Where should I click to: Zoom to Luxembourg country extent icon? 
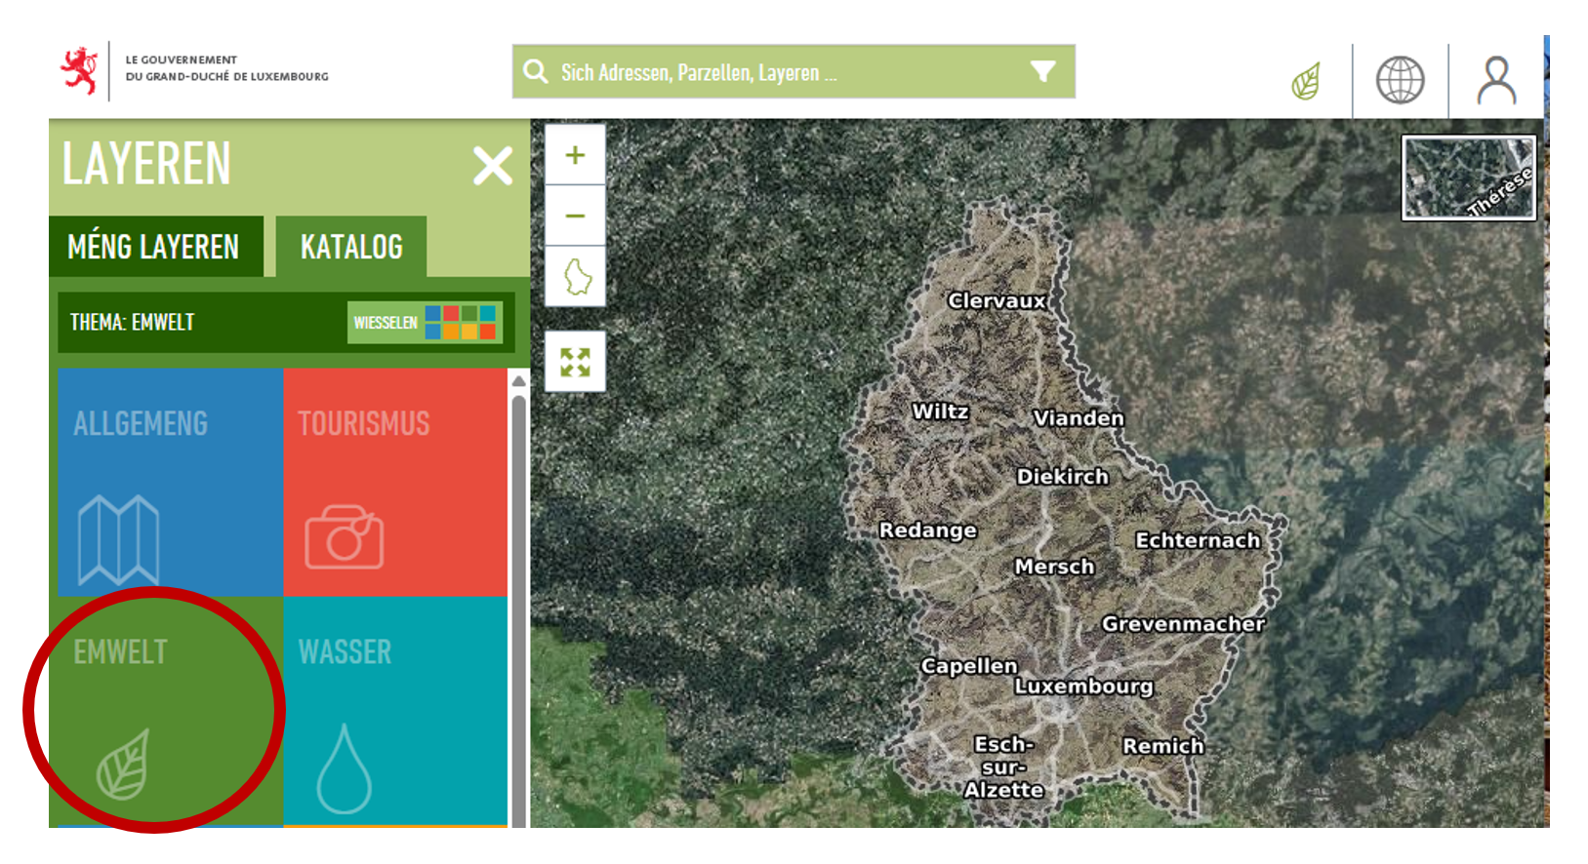tap(576, 277)
